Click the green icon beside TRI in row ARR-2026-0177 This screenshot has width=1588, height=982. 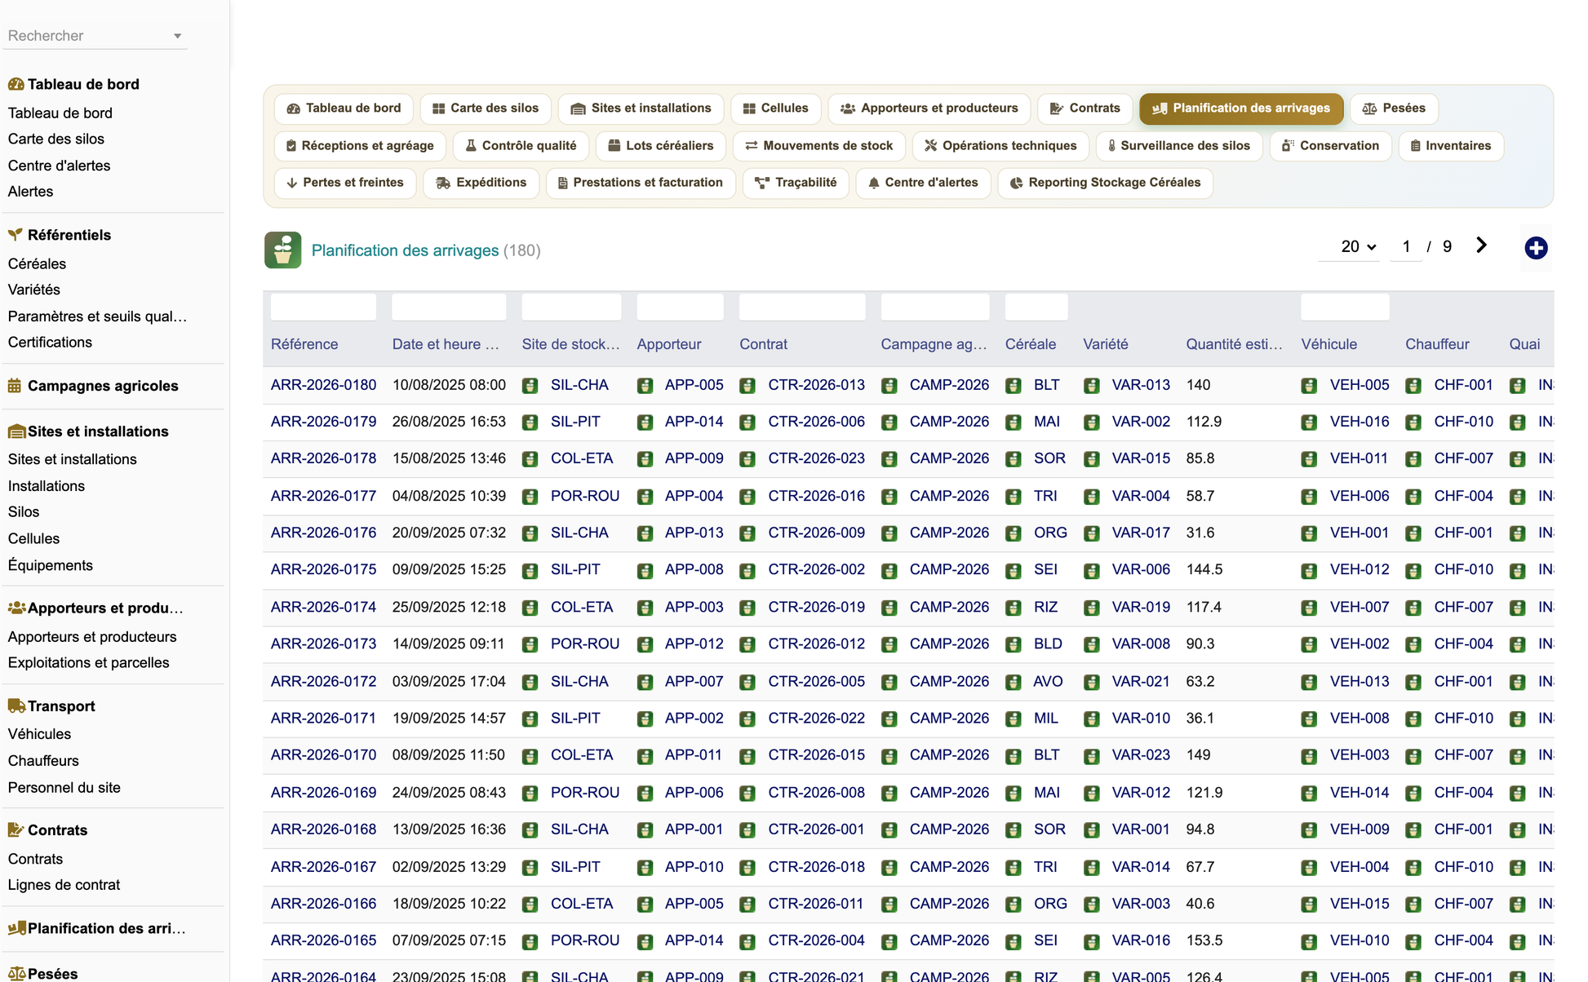point(1014,497)
